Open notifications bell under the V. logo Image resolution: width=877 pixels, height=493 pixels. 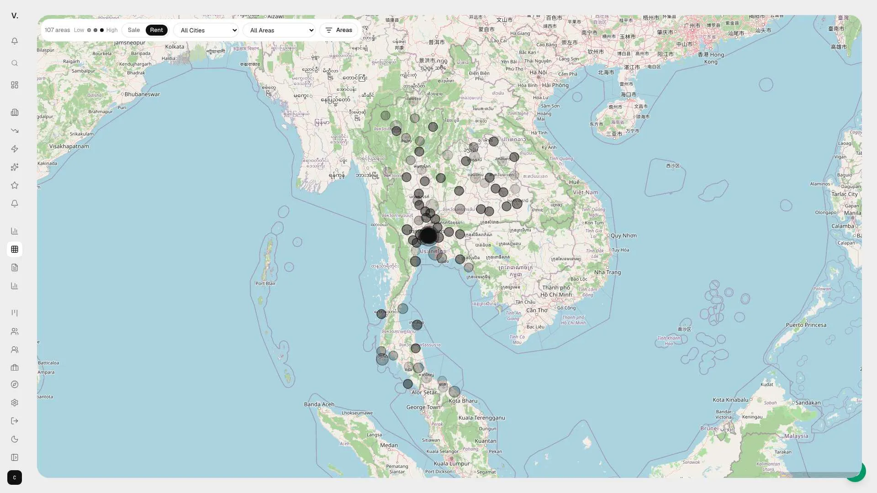(15, 41)
